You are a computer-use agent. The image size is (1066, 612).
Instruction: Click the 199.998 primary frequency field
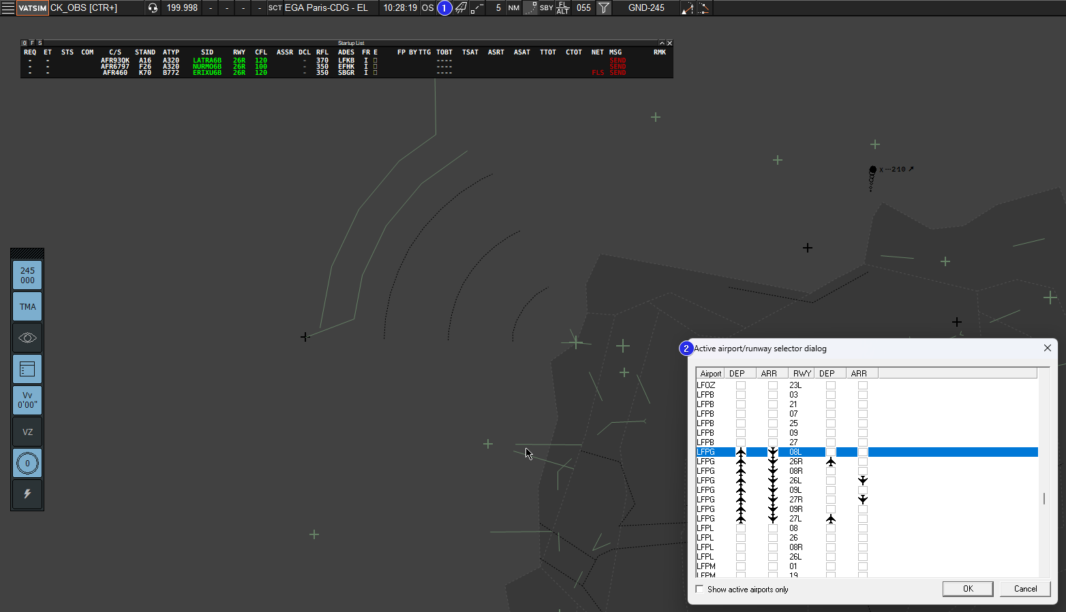coord(182,8)
